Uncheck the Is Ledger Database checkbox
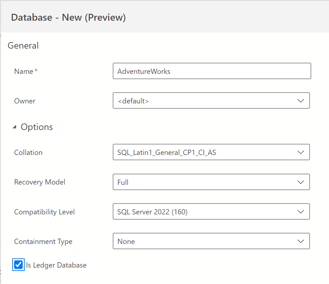329x284 pixels. [18, 265]
